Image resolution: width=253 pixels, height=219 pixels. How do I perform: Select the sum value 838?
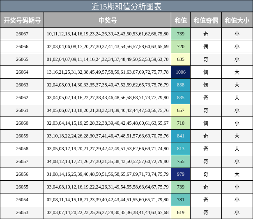point(181,85)
